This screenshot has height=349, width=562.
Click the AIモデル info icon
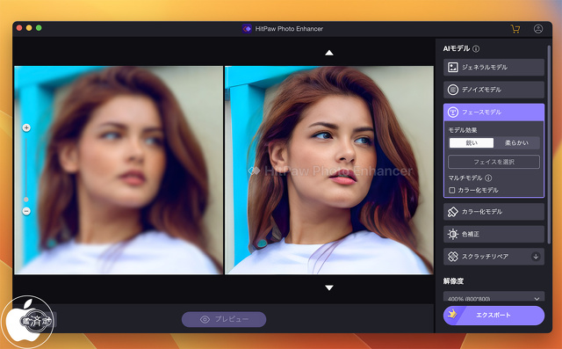click(476, 48)
